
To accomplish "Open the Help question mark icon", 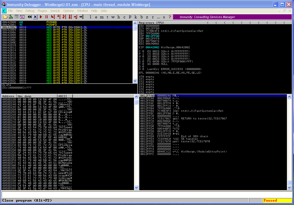I will coord(169,17).
